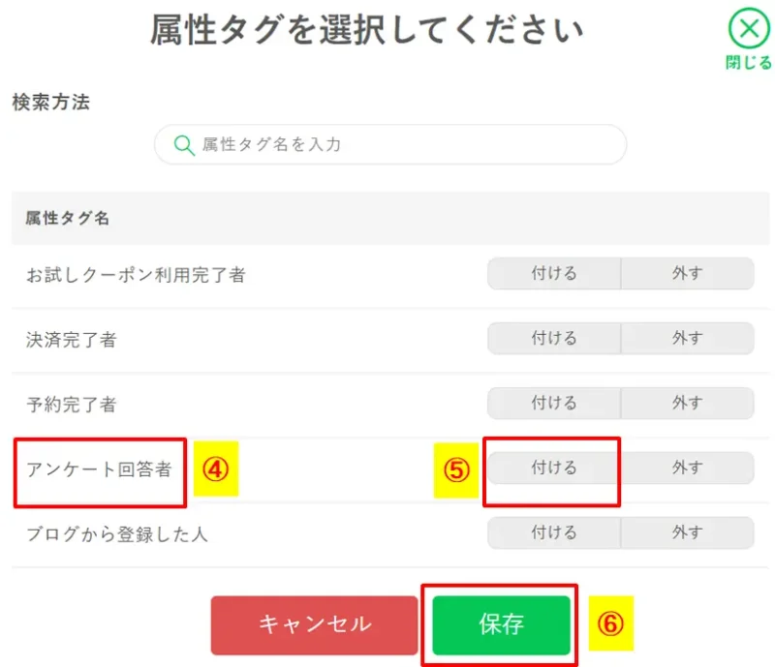Screen dimensions: 775x667
Task: Enable 付ける for 決済完了者 tag
Action: point(552,338)
